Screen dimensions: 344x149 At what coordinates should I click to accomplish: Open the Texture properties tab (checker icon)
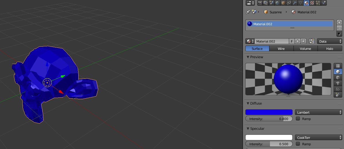[312, 3]
